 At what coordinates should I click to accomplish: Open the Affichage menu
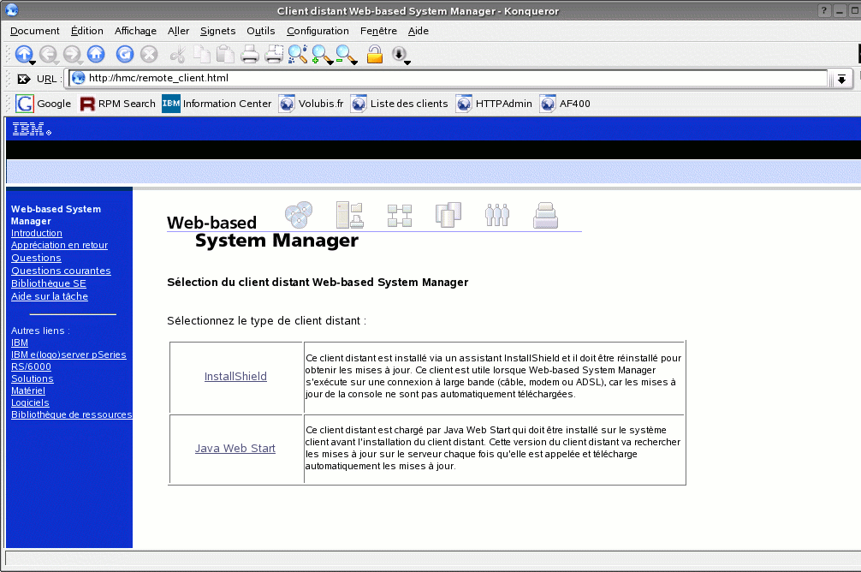[x=135, y=31]
